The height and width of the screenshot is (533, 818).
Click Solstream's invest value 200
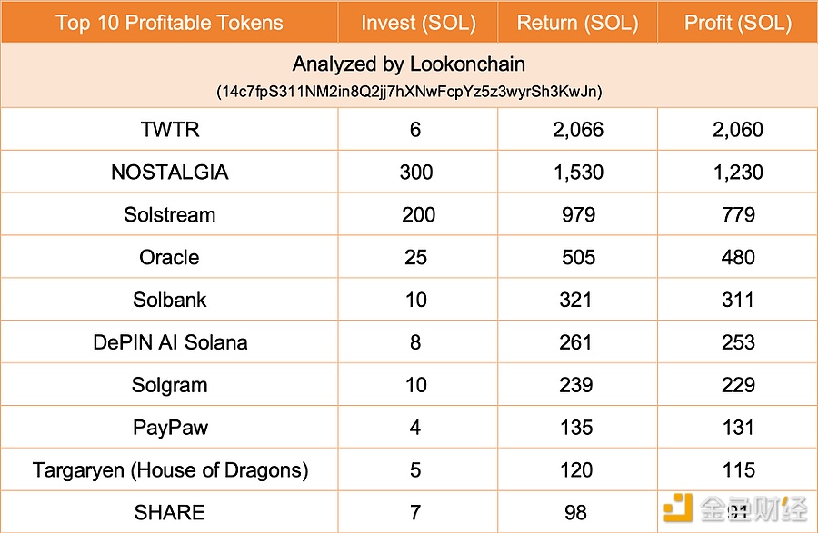[418, 215]
